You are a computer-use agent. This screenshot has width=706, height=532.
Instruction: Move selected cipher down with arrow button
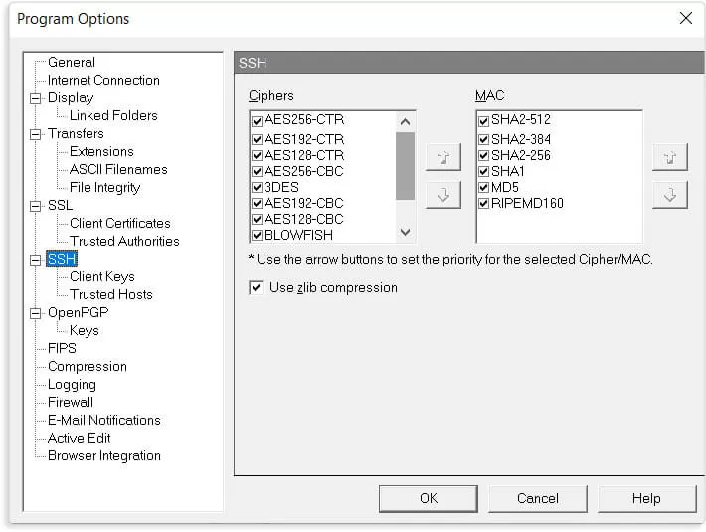pos(442,195)
